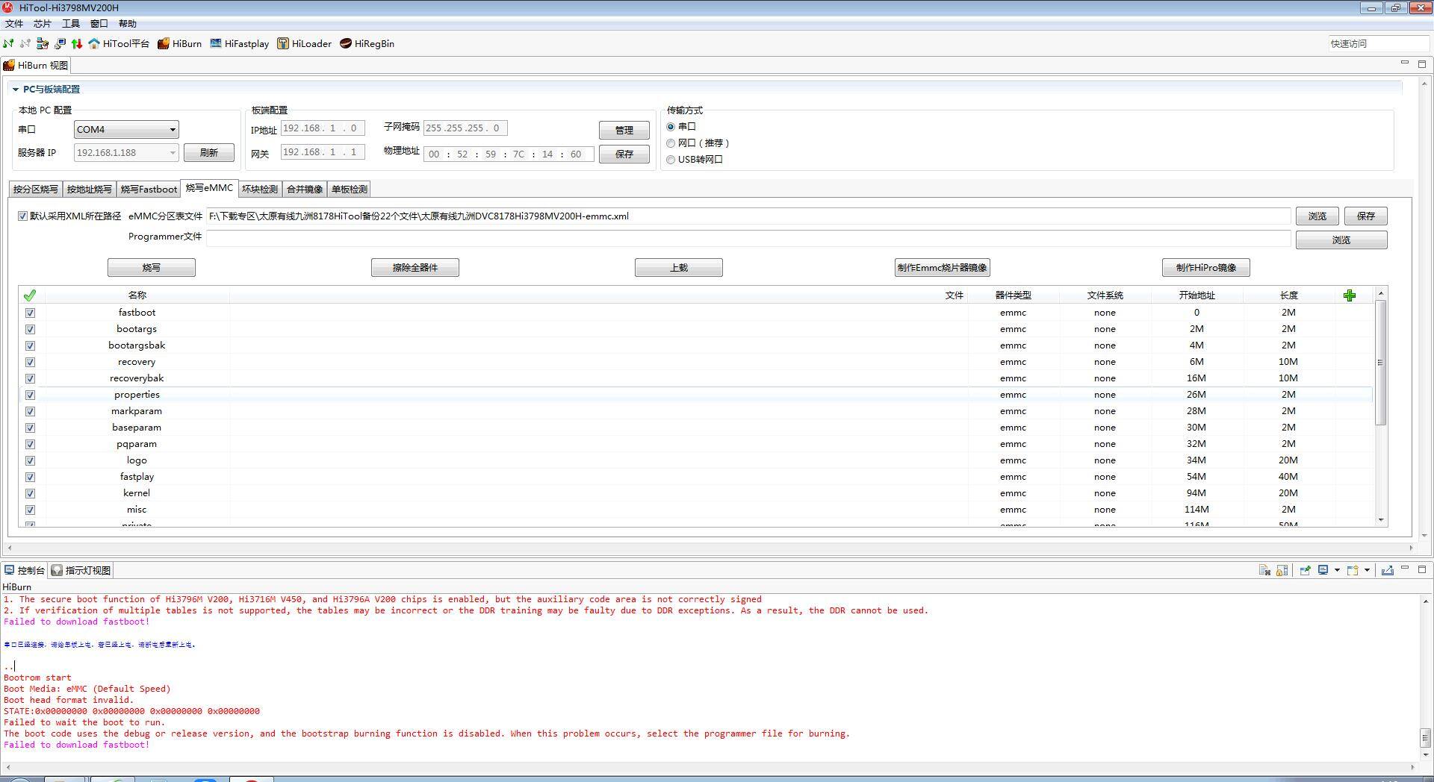Pin the console view
Screen dimensions: 1434x782
[x=1305, y=571]
